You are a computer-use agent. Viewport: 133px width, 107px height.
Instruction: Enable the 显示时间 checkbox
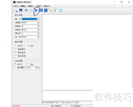coord(16,56)
